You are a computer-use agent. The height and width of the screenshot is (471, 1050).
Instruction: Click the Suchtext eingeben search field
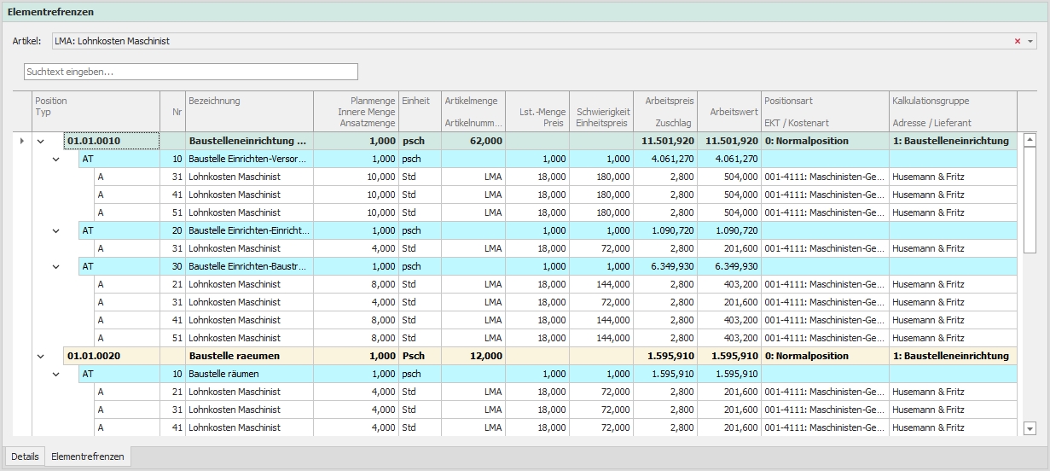[x=190, y=72]
